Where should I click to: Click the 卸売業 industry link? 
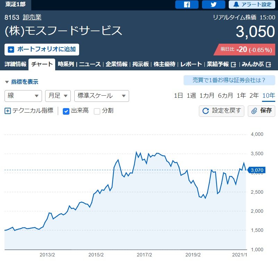(x=32, y=17)
